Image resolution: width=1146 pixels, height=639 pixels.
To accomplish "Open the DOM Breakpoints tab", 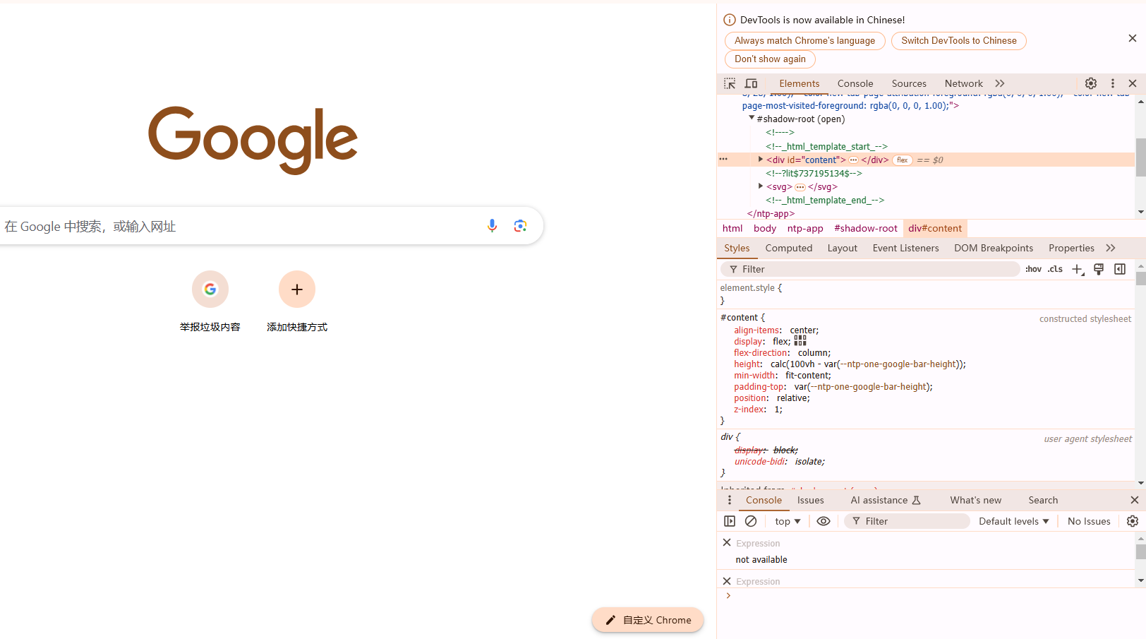I will (994, 248).
